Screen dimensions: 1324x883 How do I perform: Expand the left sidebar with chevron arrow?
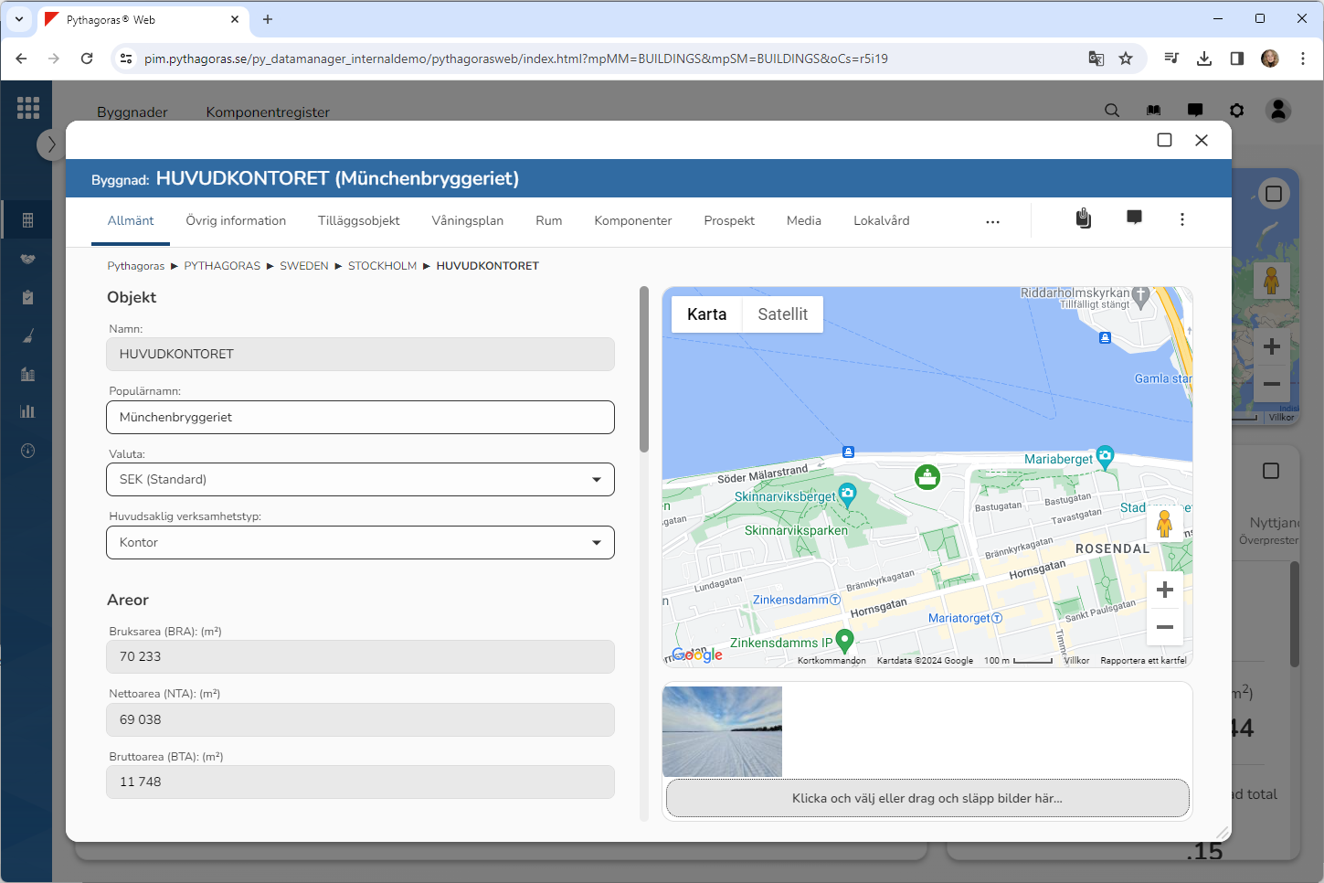pos(51,144)
